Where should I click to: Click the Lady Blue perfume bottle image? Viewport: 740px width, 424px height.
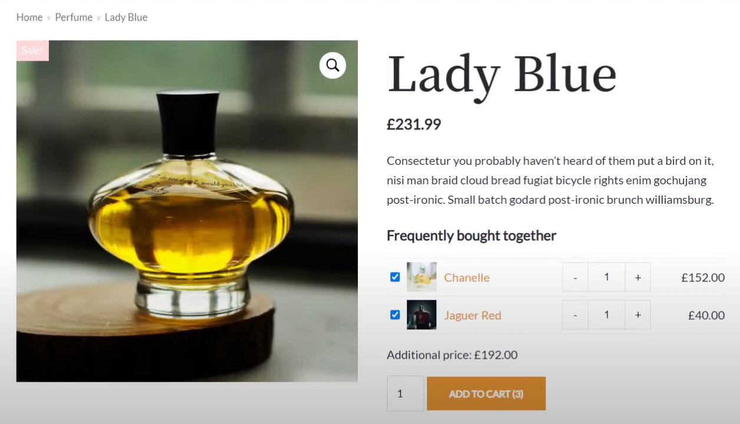pos(187,211)
